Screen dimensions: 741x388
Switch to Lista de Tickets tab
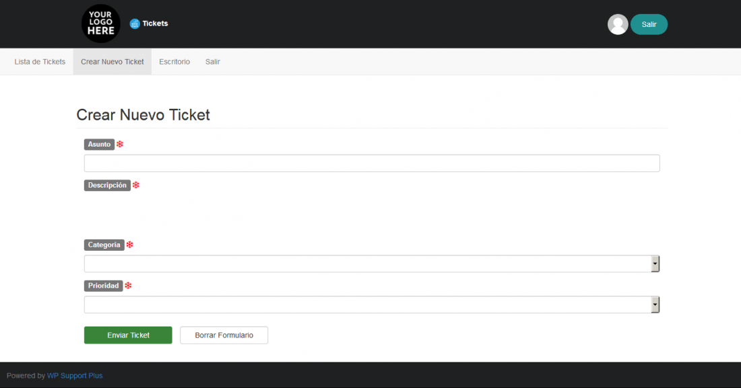[x=40, y=62]
